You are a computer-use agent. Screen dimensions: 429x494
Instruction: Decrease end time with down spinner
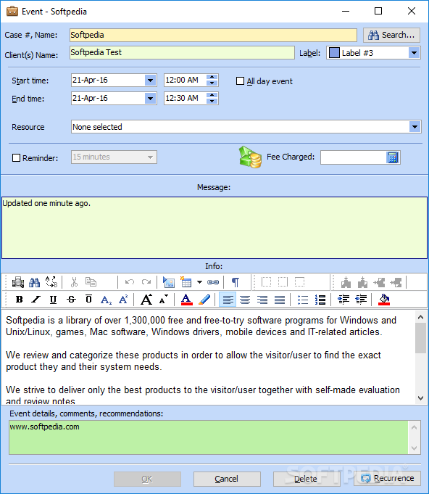[x=212, y=101]
